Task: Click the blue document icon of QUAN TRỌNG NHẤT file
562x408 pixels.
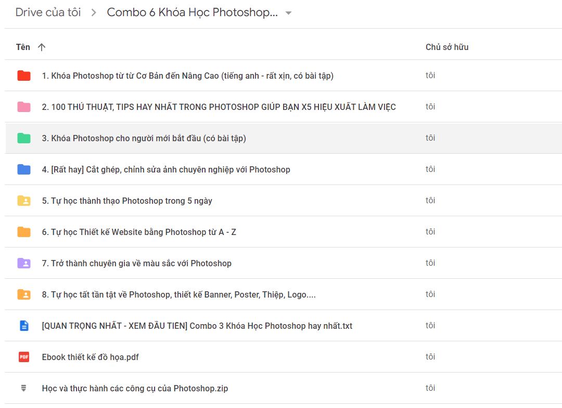Action: tap(23, 326)
